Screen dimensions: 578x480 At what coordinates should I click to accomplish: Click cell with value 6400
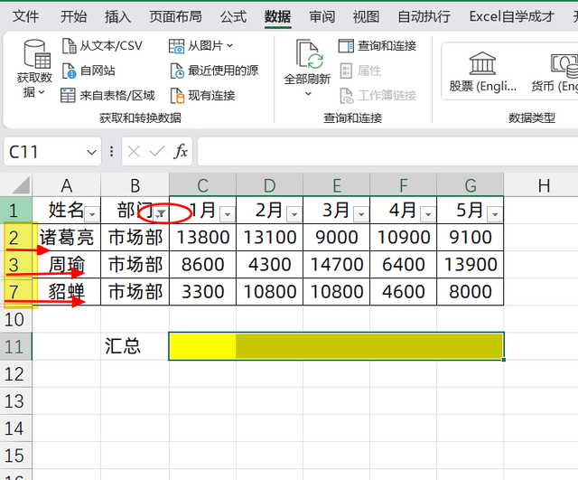click(404, 265)
